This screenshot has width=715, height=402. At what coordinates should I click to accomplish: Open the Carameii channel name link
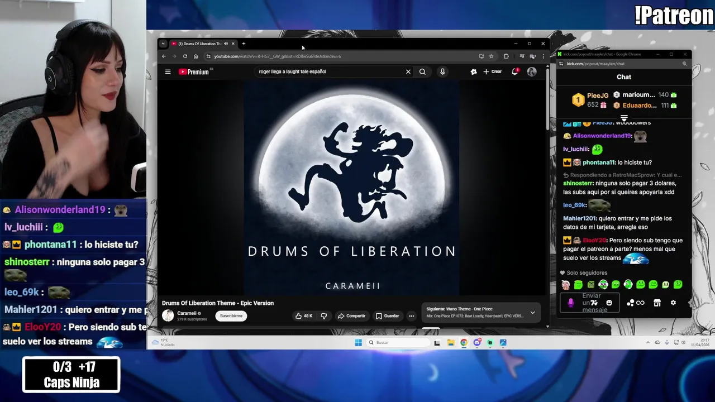[187, 313]
